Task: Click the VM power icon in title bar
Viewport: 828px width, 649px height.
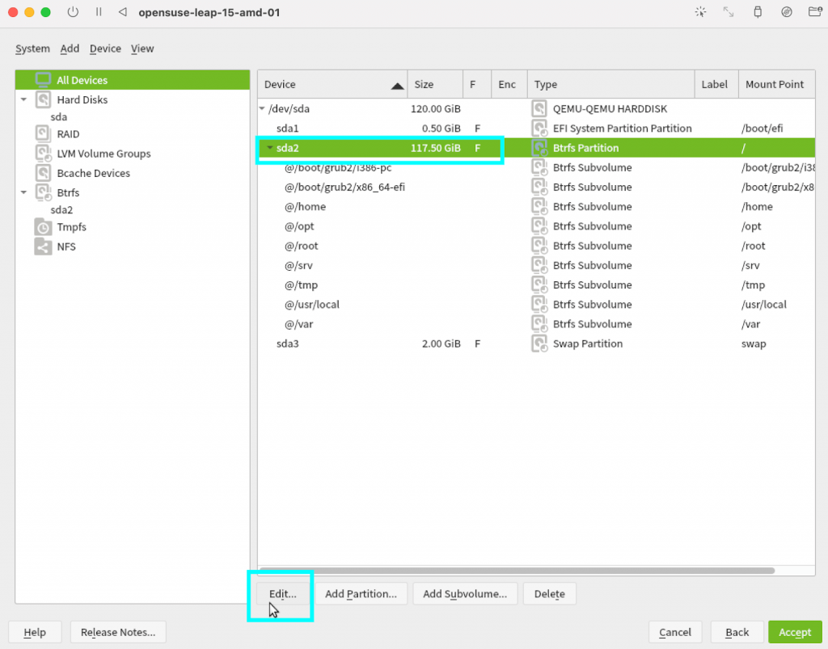Action: click(x=73, y=11)
